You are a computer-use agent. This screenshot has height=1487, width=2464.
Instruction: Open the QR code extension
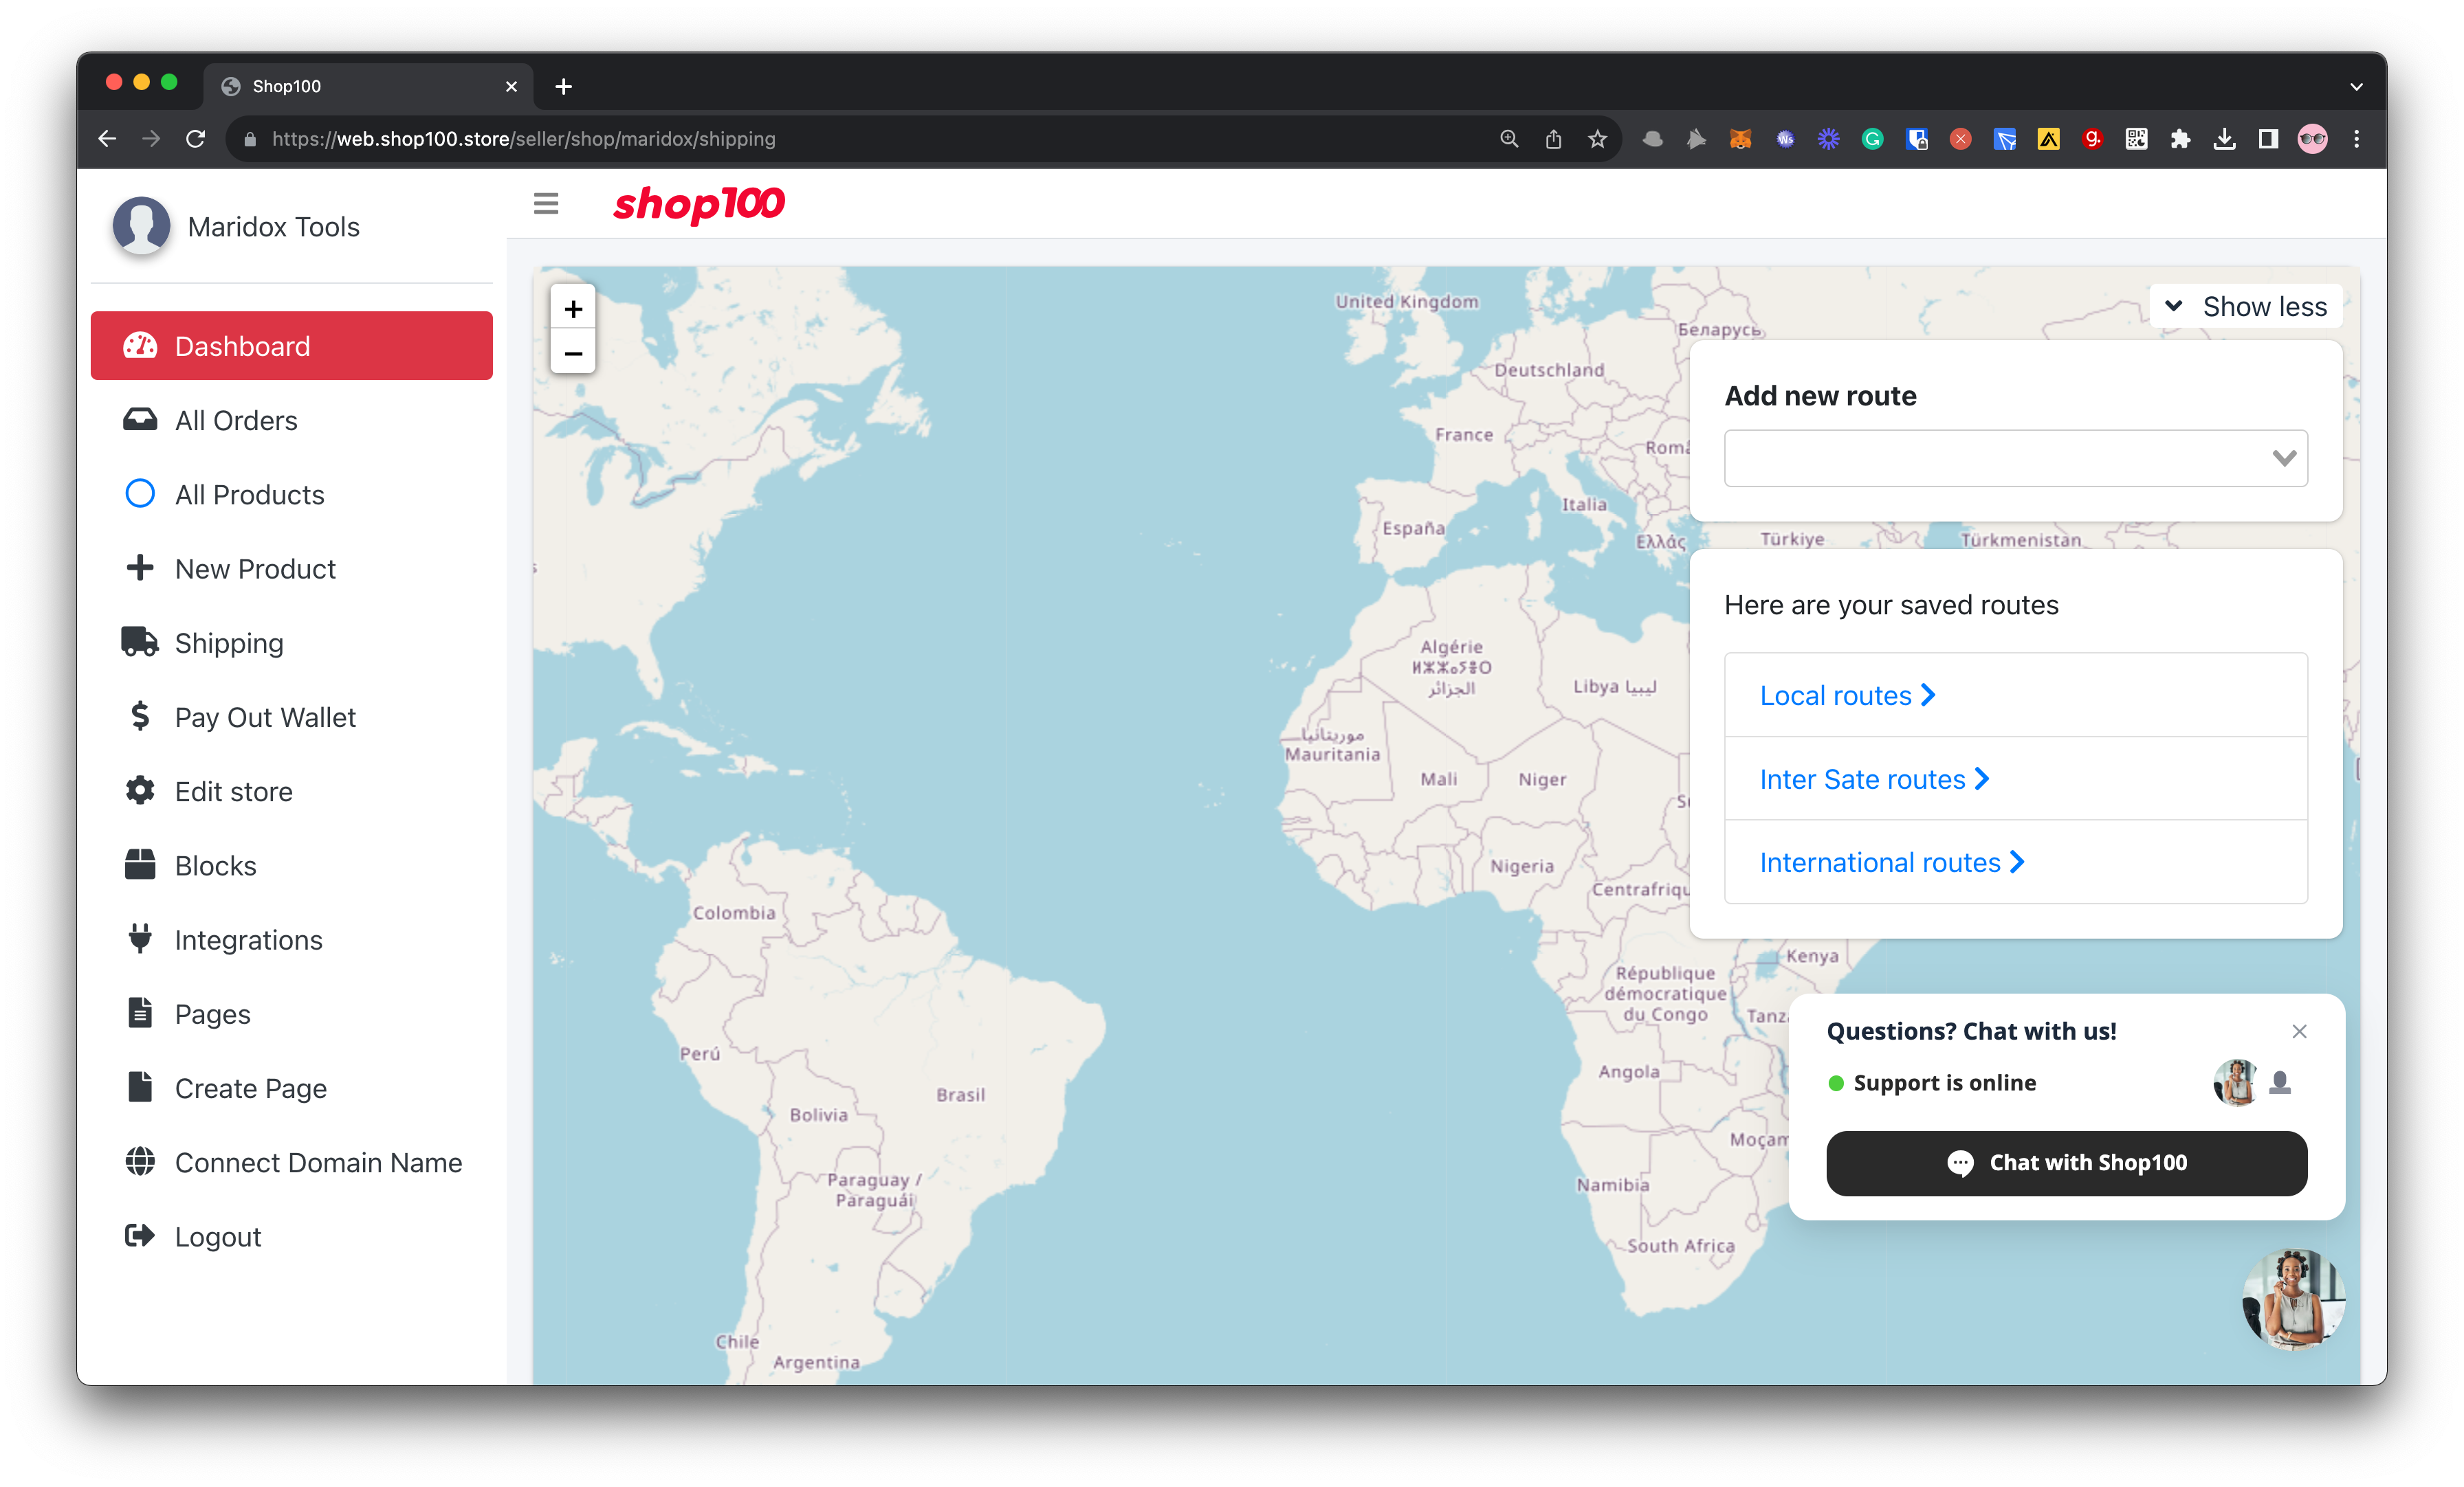pyautogui.click(x=2137, y=139)
